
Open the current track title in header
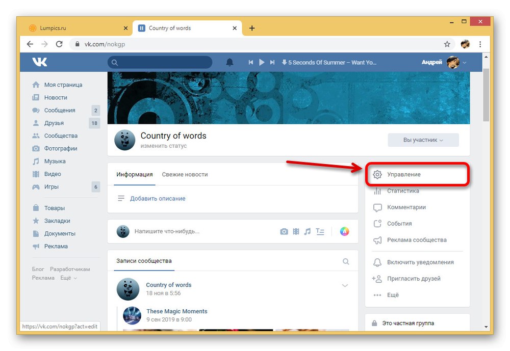332,62
